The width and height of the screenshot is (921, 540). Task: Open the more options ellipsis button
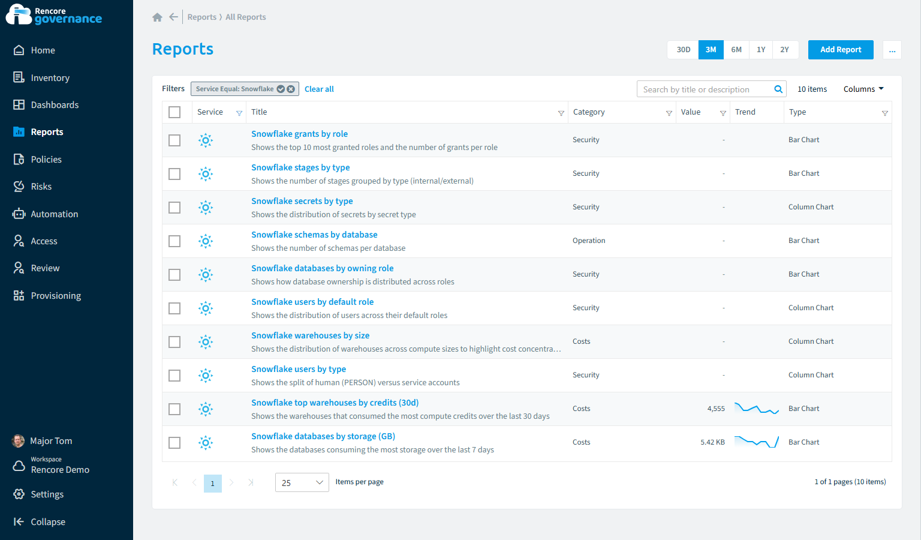892,50
